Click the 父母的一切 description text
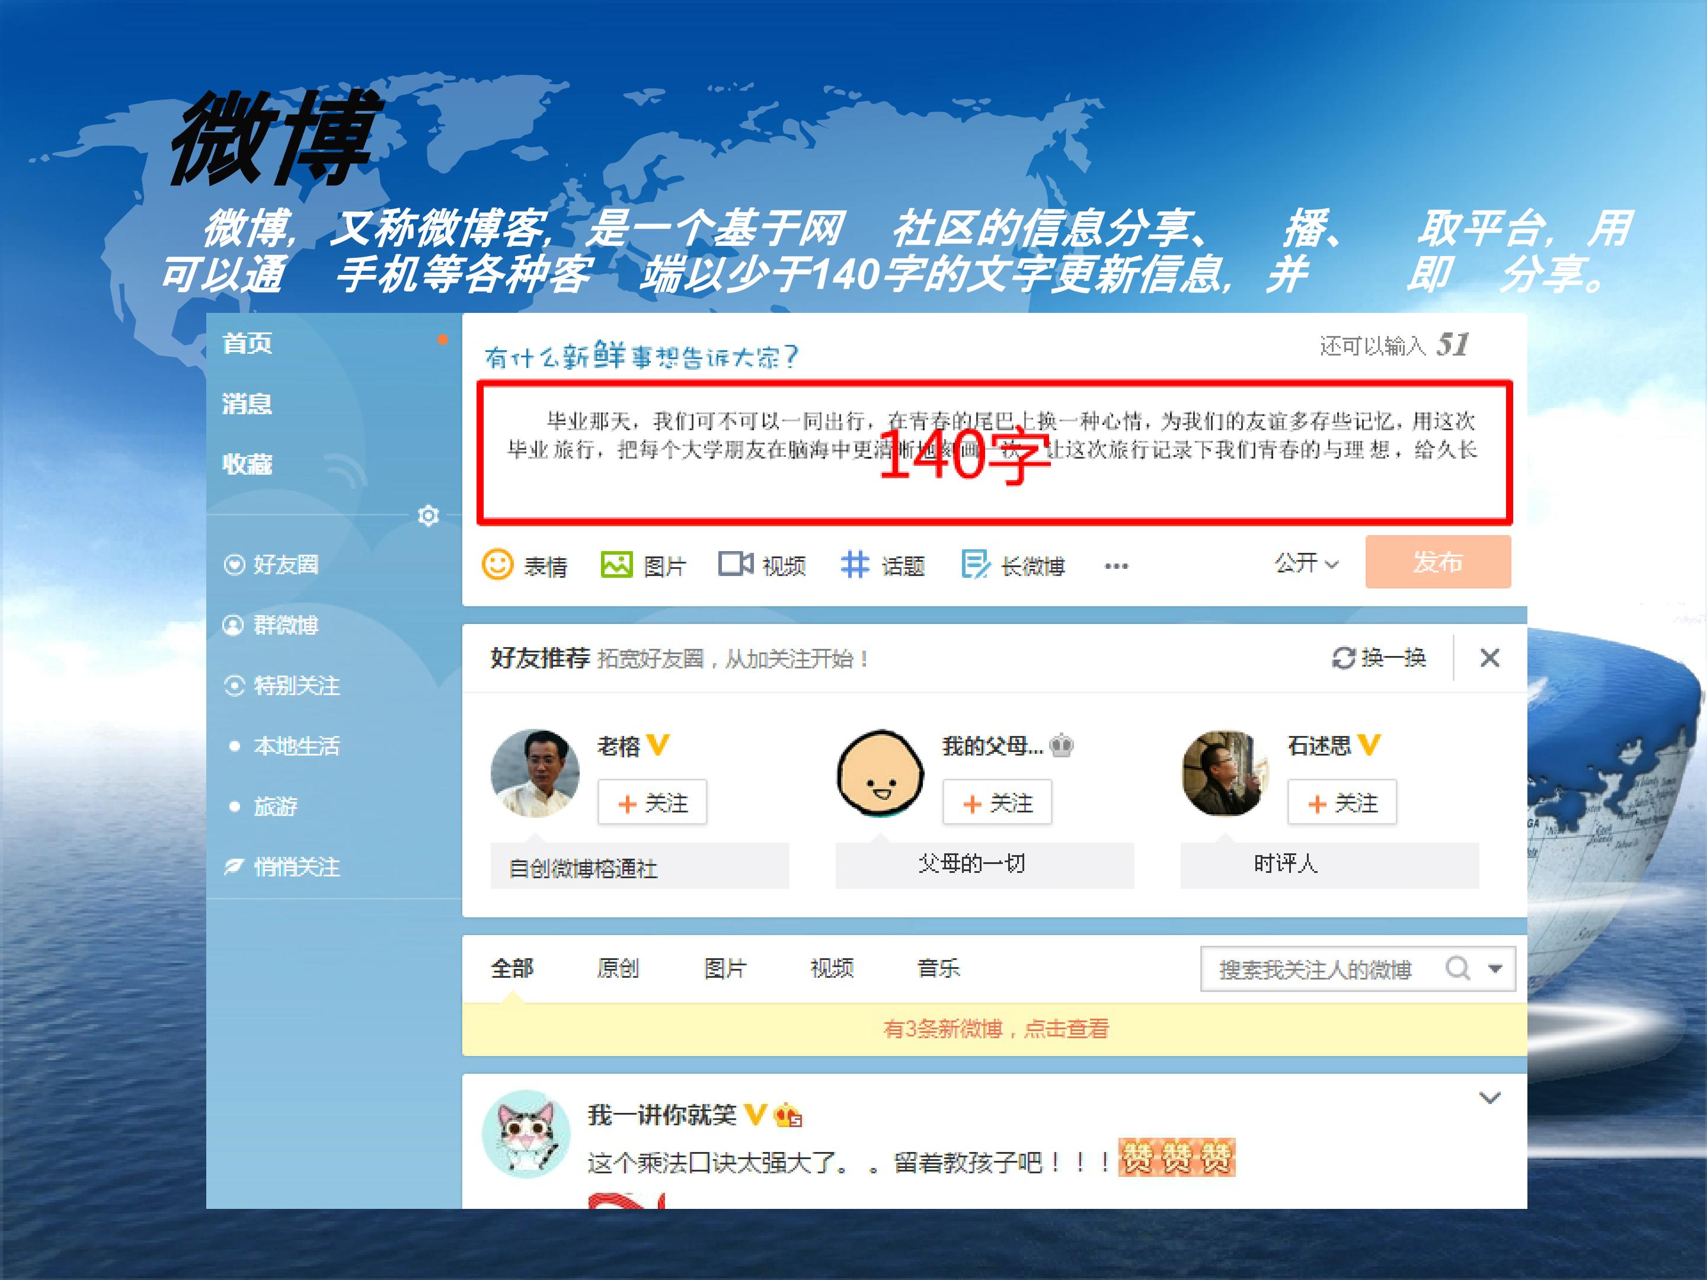 tap(971, 863)
